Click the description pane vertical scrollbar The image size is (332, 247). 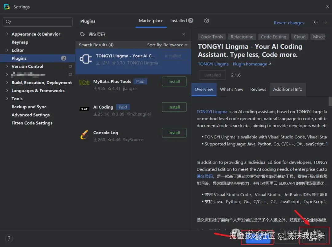[x=330, y=102]
